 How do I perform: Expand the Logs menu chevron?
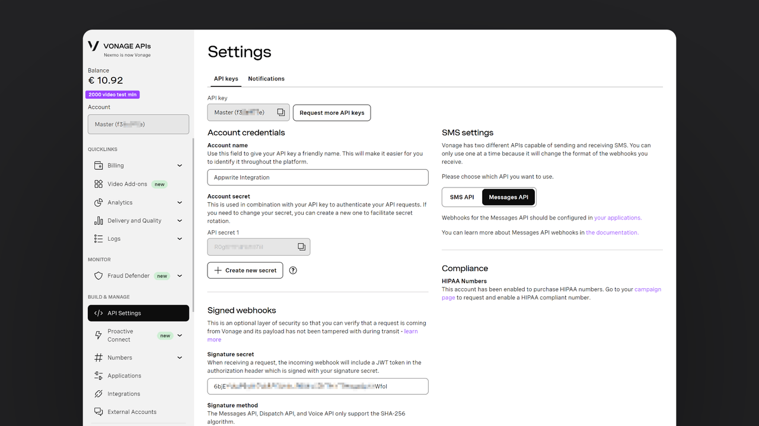coord(180,239)
